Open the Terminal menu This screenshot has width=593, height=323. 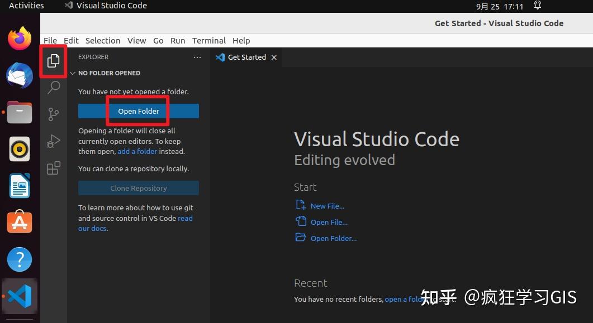[208, 40]
